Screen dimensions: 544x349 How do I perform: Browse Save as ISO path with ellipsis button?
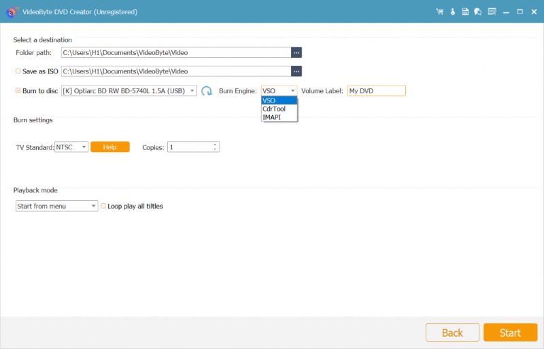pos(296,71)
